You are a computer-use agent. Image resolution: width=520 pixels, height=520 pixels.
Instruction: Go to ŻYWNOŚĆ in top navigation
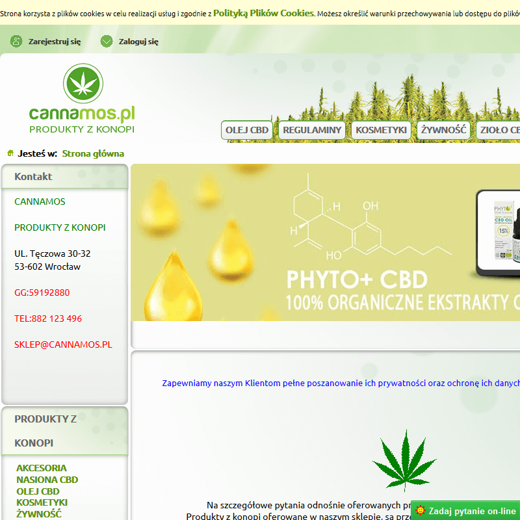[x=443, y=130]
